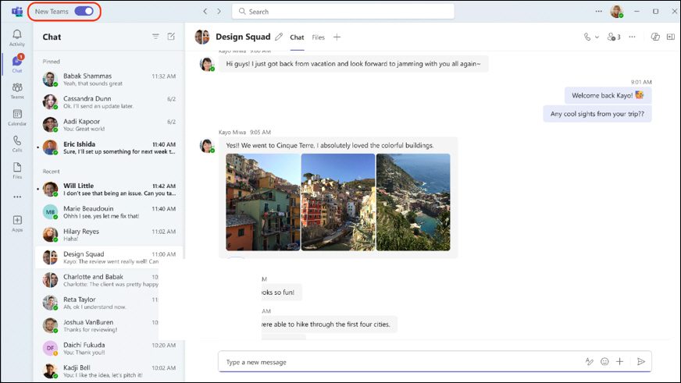The height and width of the screenshot is (383, 681).
Task: Open Marie Beaudouin chat
Action: coord(109,211)
